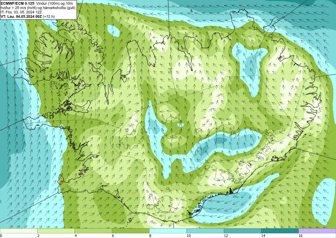
Task: Click the 6–8 m/s dark green swatch
Action: coord(130,231)
